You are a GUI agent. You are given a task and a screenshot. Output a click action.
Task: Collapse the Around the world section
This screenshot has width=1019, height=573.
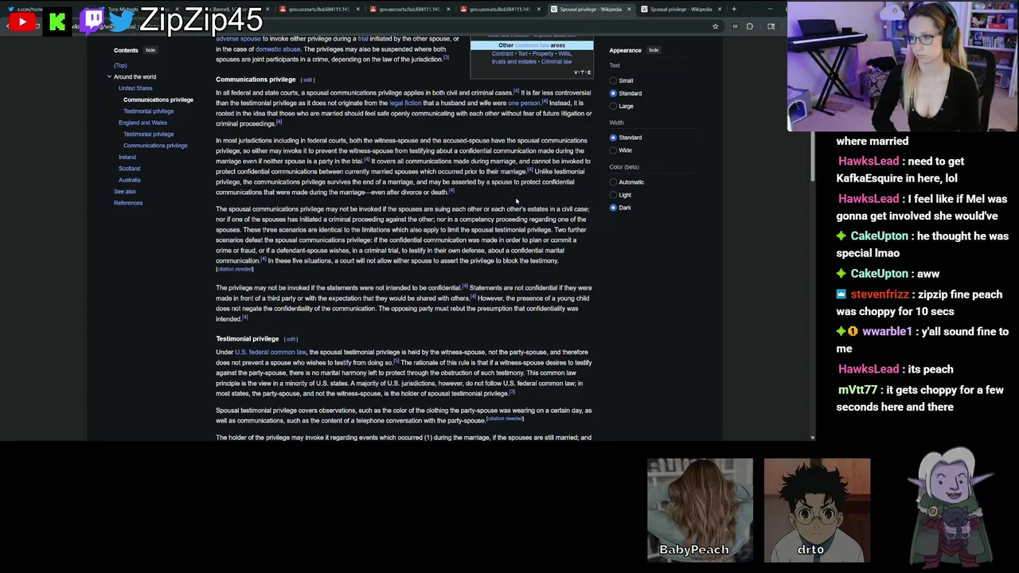(109, 76)
